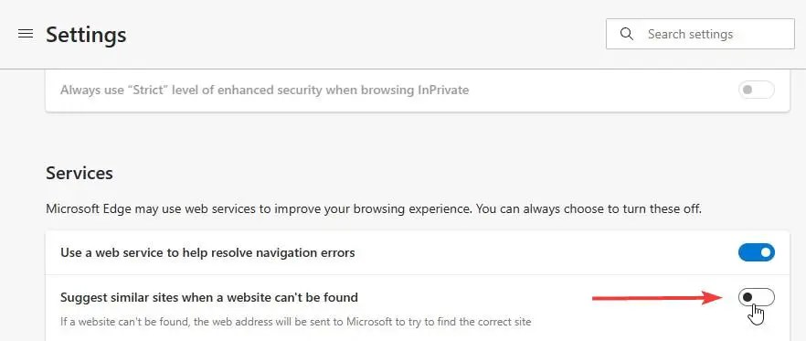Toggle the InPrivate "Strict" enhanced security switch
Screen dimensions: 806x341
click(x=756, y=90)
